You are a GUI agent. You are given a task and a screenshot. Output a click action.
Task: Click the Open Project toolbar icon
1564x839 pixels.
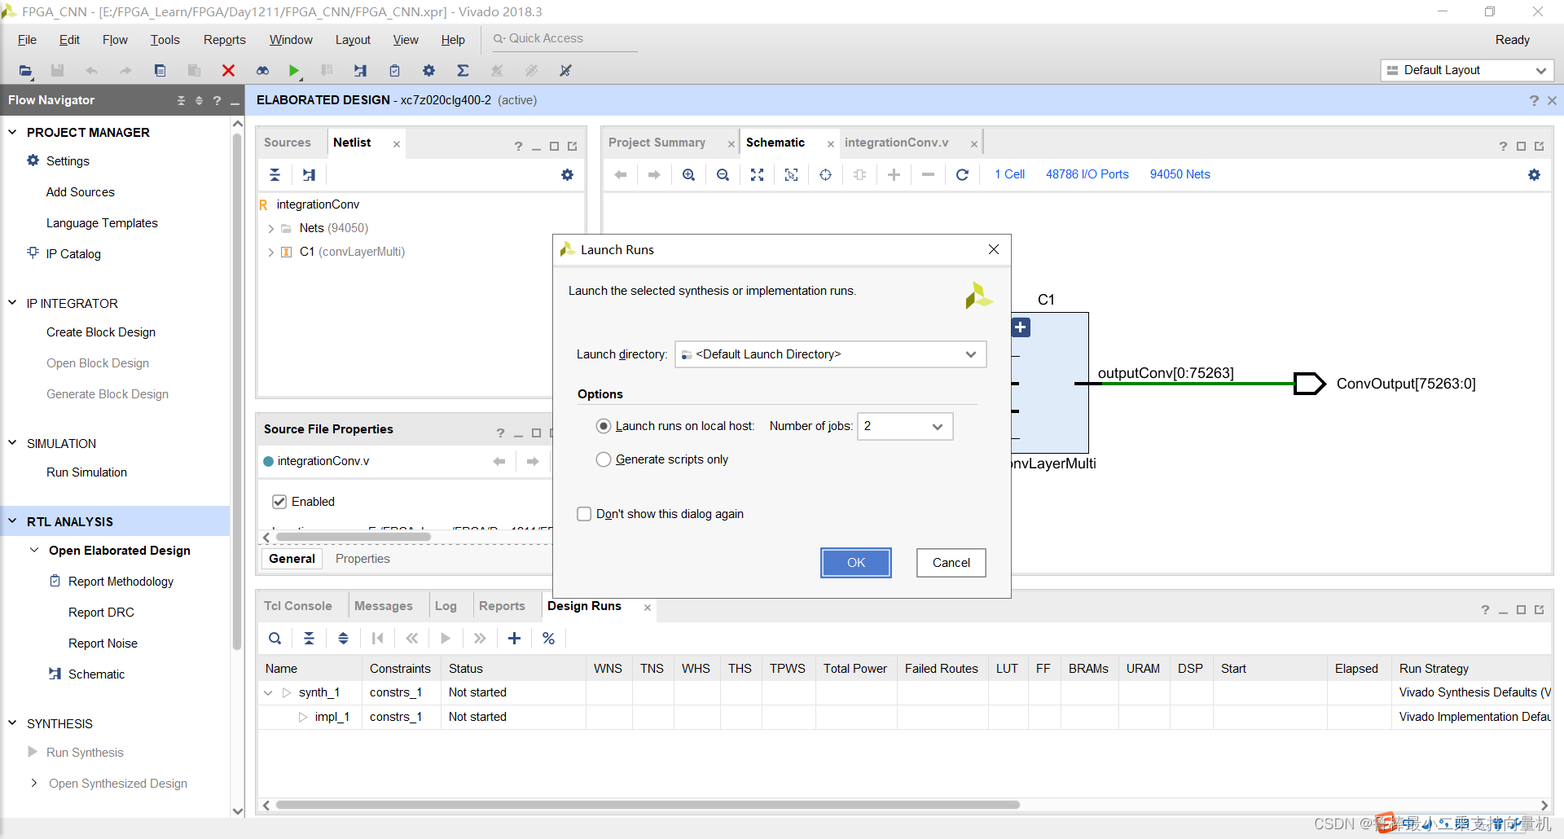tap(26, 71)
